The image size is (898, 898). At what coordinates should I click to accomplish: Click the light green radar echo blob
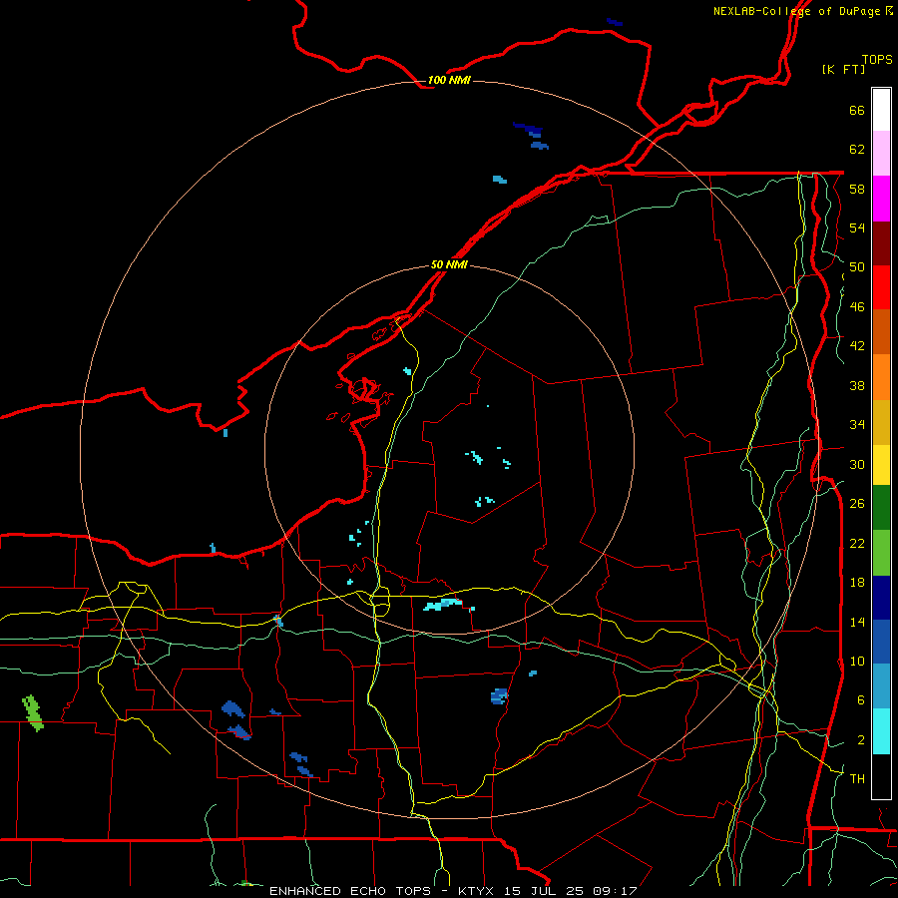(33, 713)
